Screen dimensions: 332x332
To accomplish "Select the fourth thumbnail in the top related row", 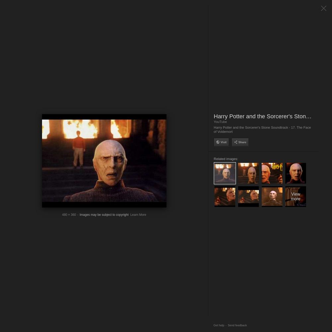I will click(x=295, y=173).
